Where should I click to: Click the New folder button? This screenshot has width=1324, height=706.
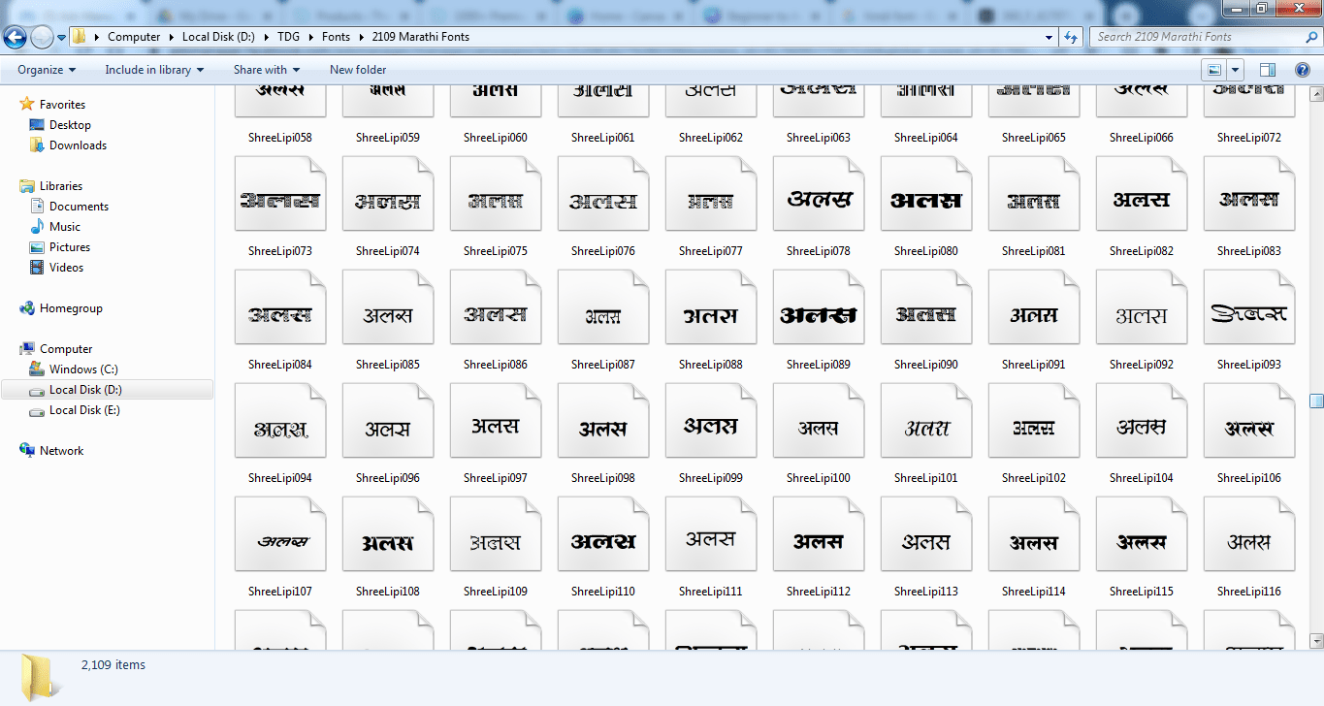[x=358, y=70]
